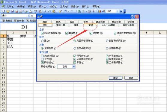Image resolution: width=167 pixels, height=112 pixels.
Task: Open the Data (数据) menu
Action: 75,7
